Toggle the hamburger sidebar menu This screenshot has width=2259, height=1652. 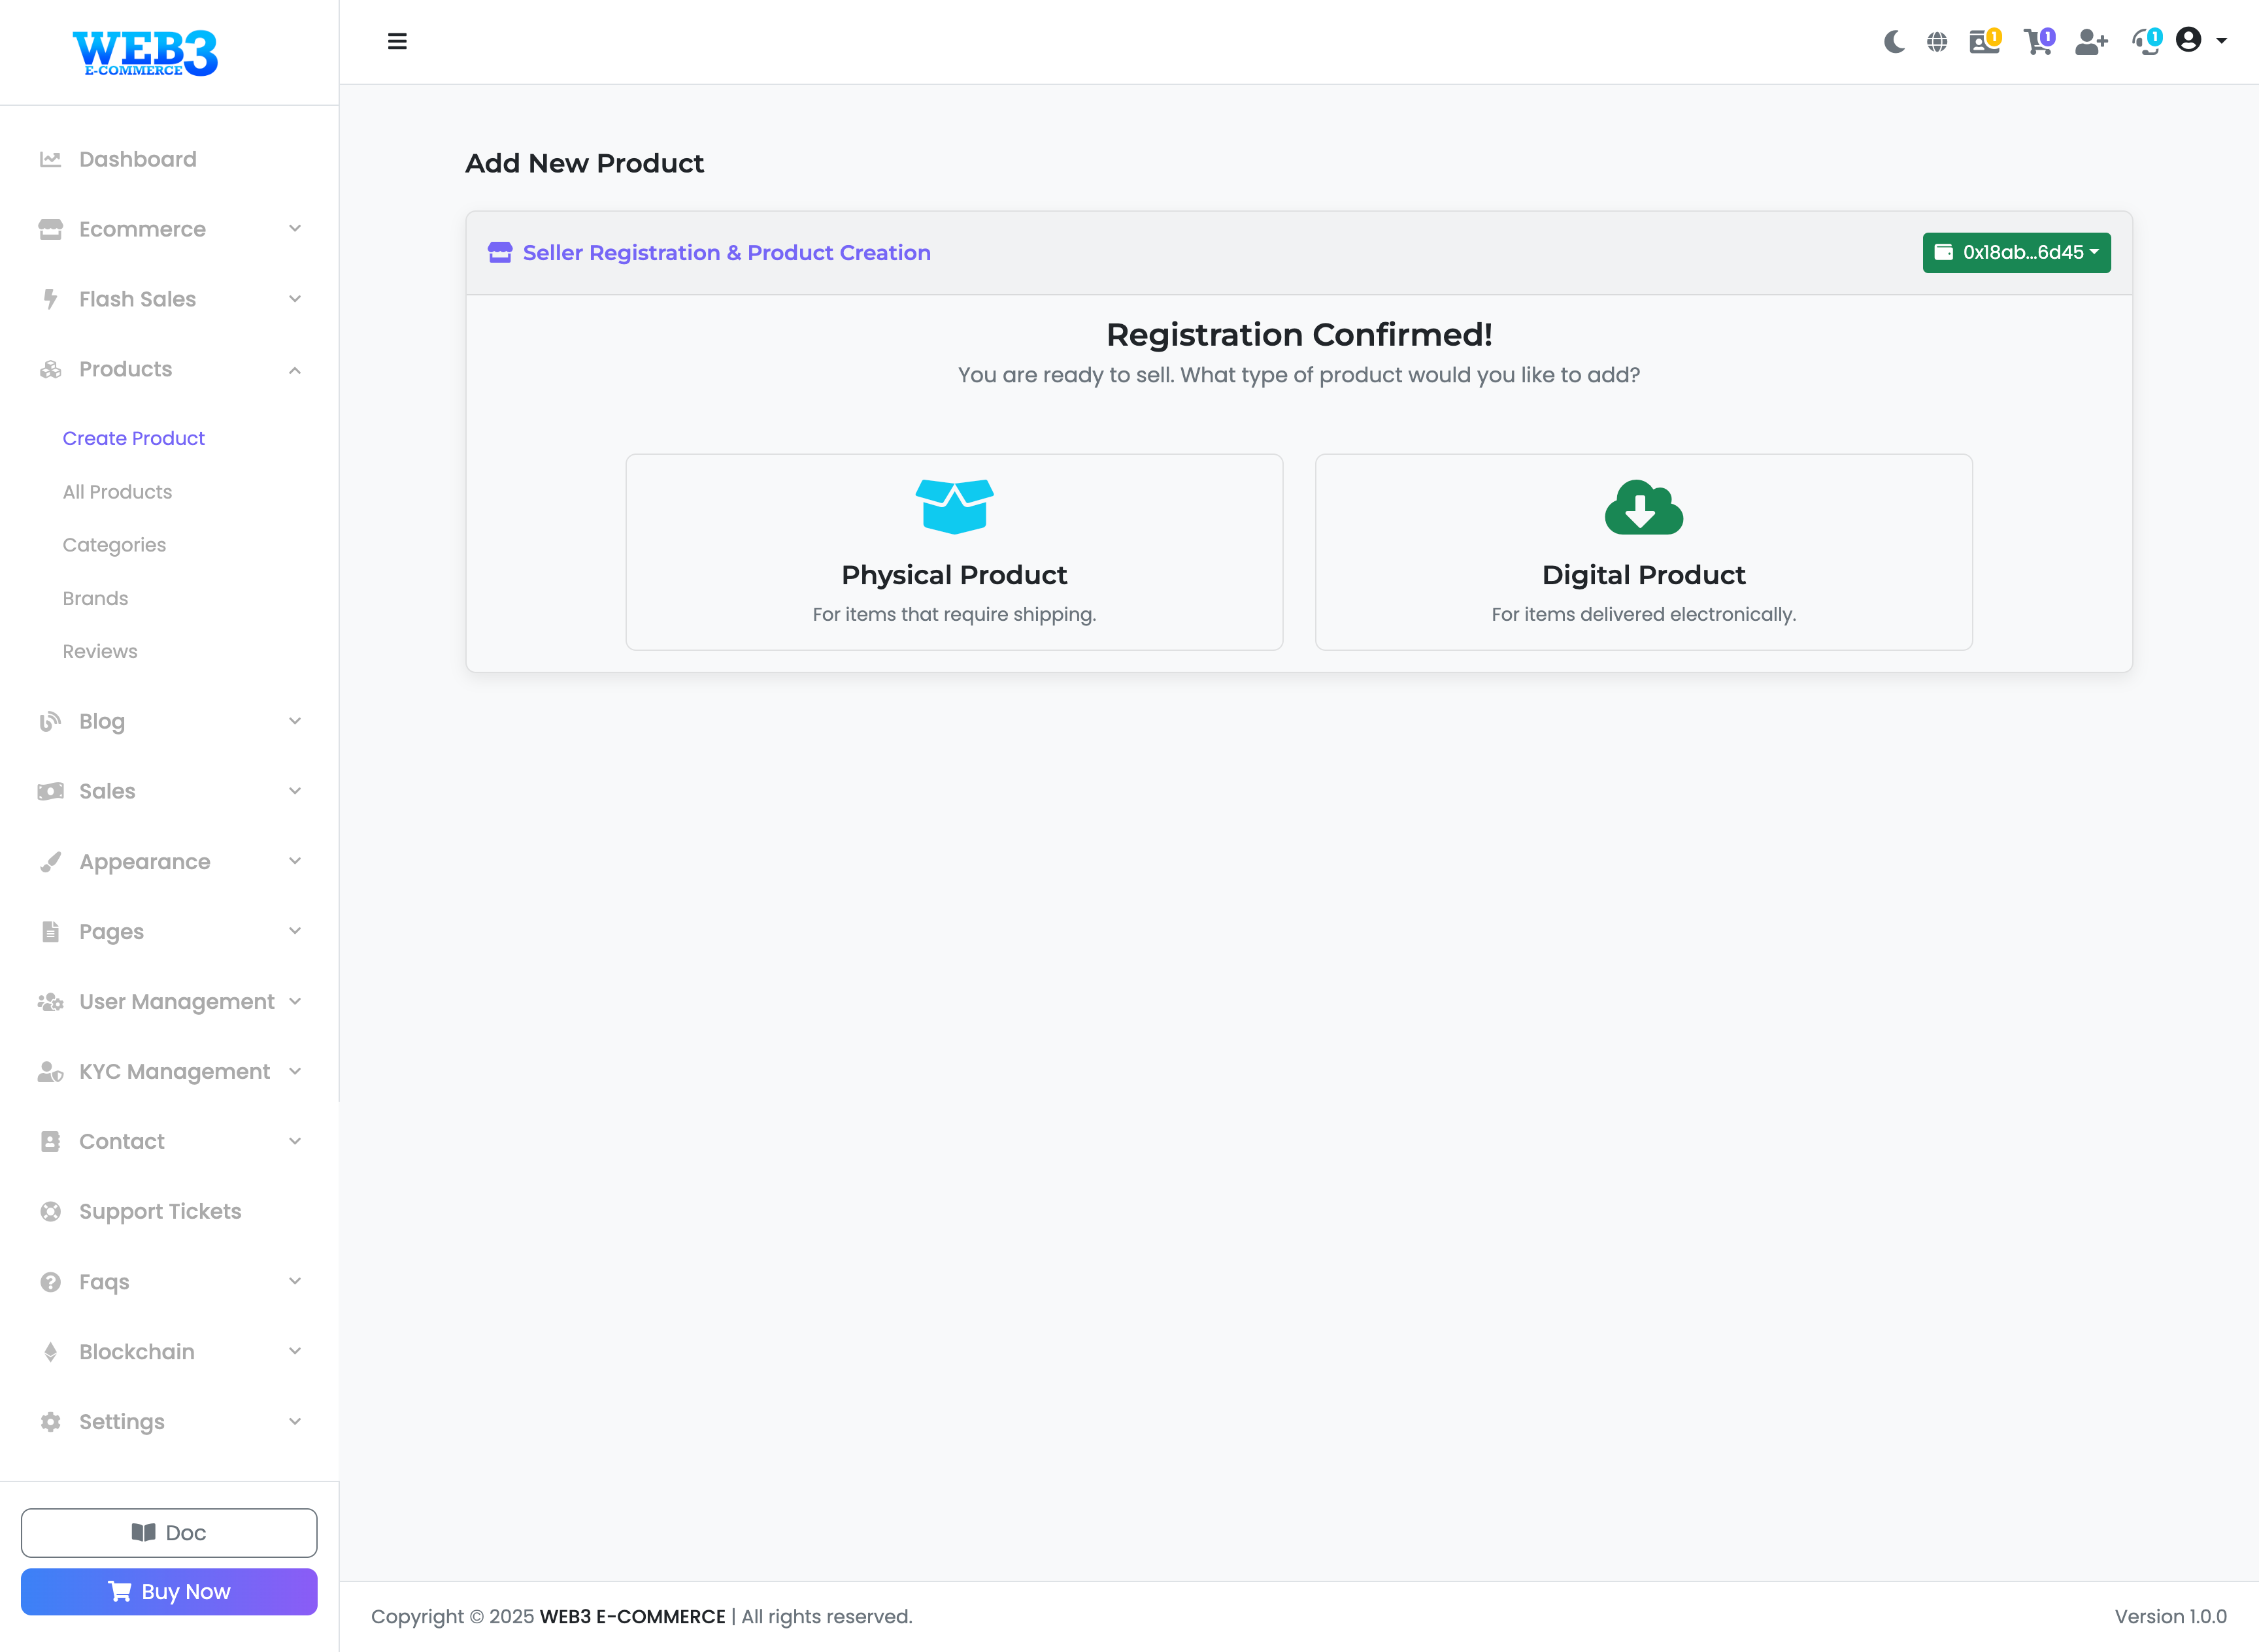tap(397, 42)
